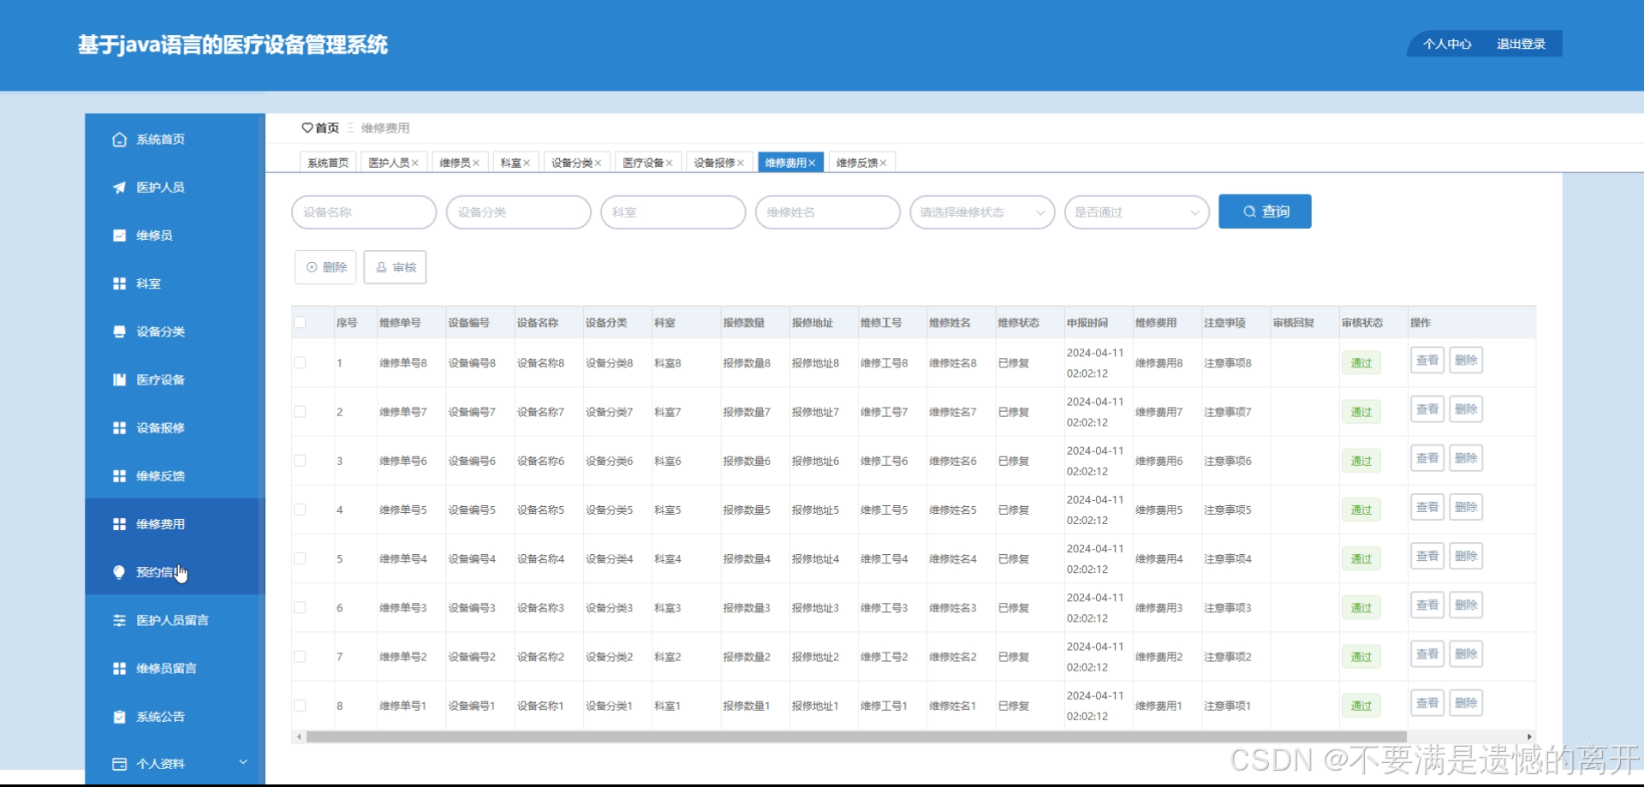Image resolution: width=1644 pixels, height=787 pixels.
Task: Click the 通过 status tag in row 3
Action: coord(1361,461)
